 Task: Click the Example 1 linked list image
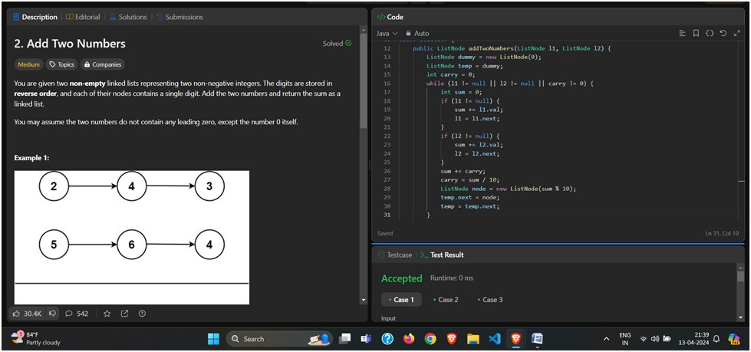click(x=132, y=237)
